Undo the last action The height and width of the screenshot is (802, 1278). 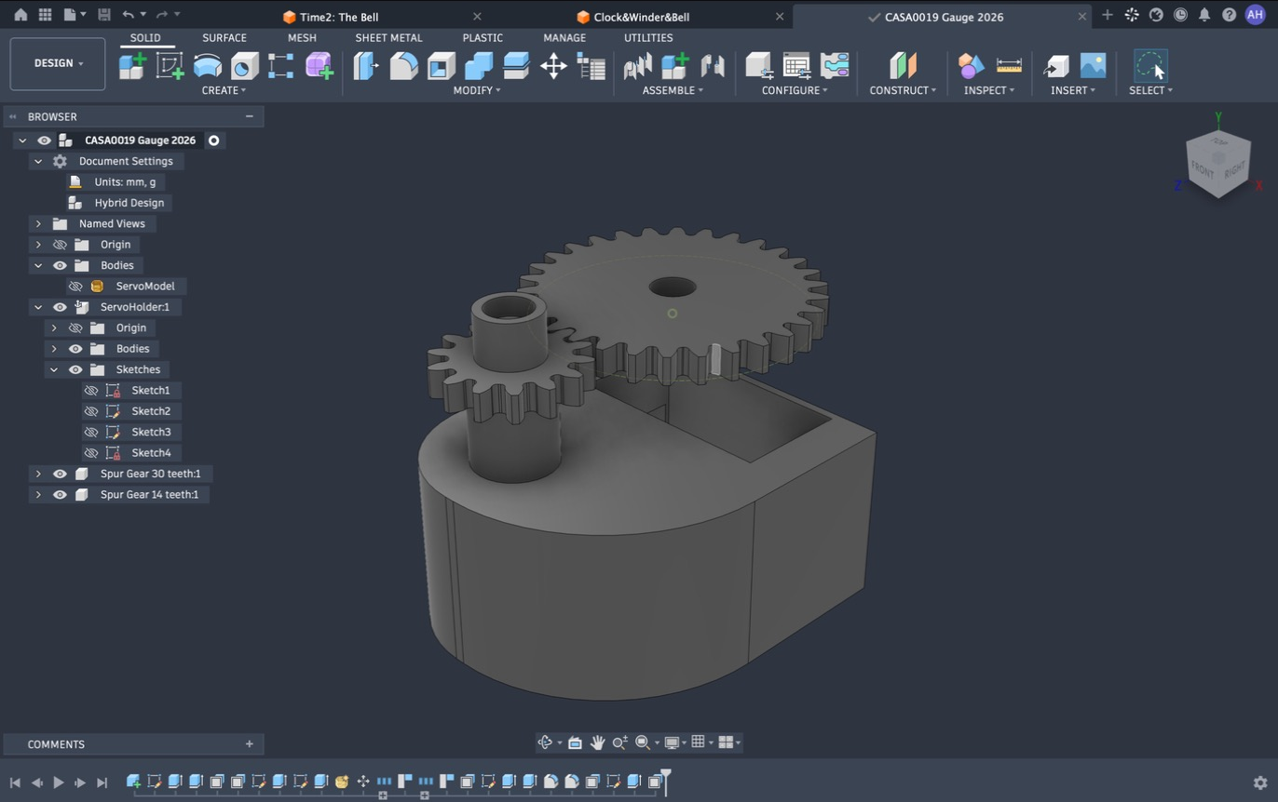point(128,15)
